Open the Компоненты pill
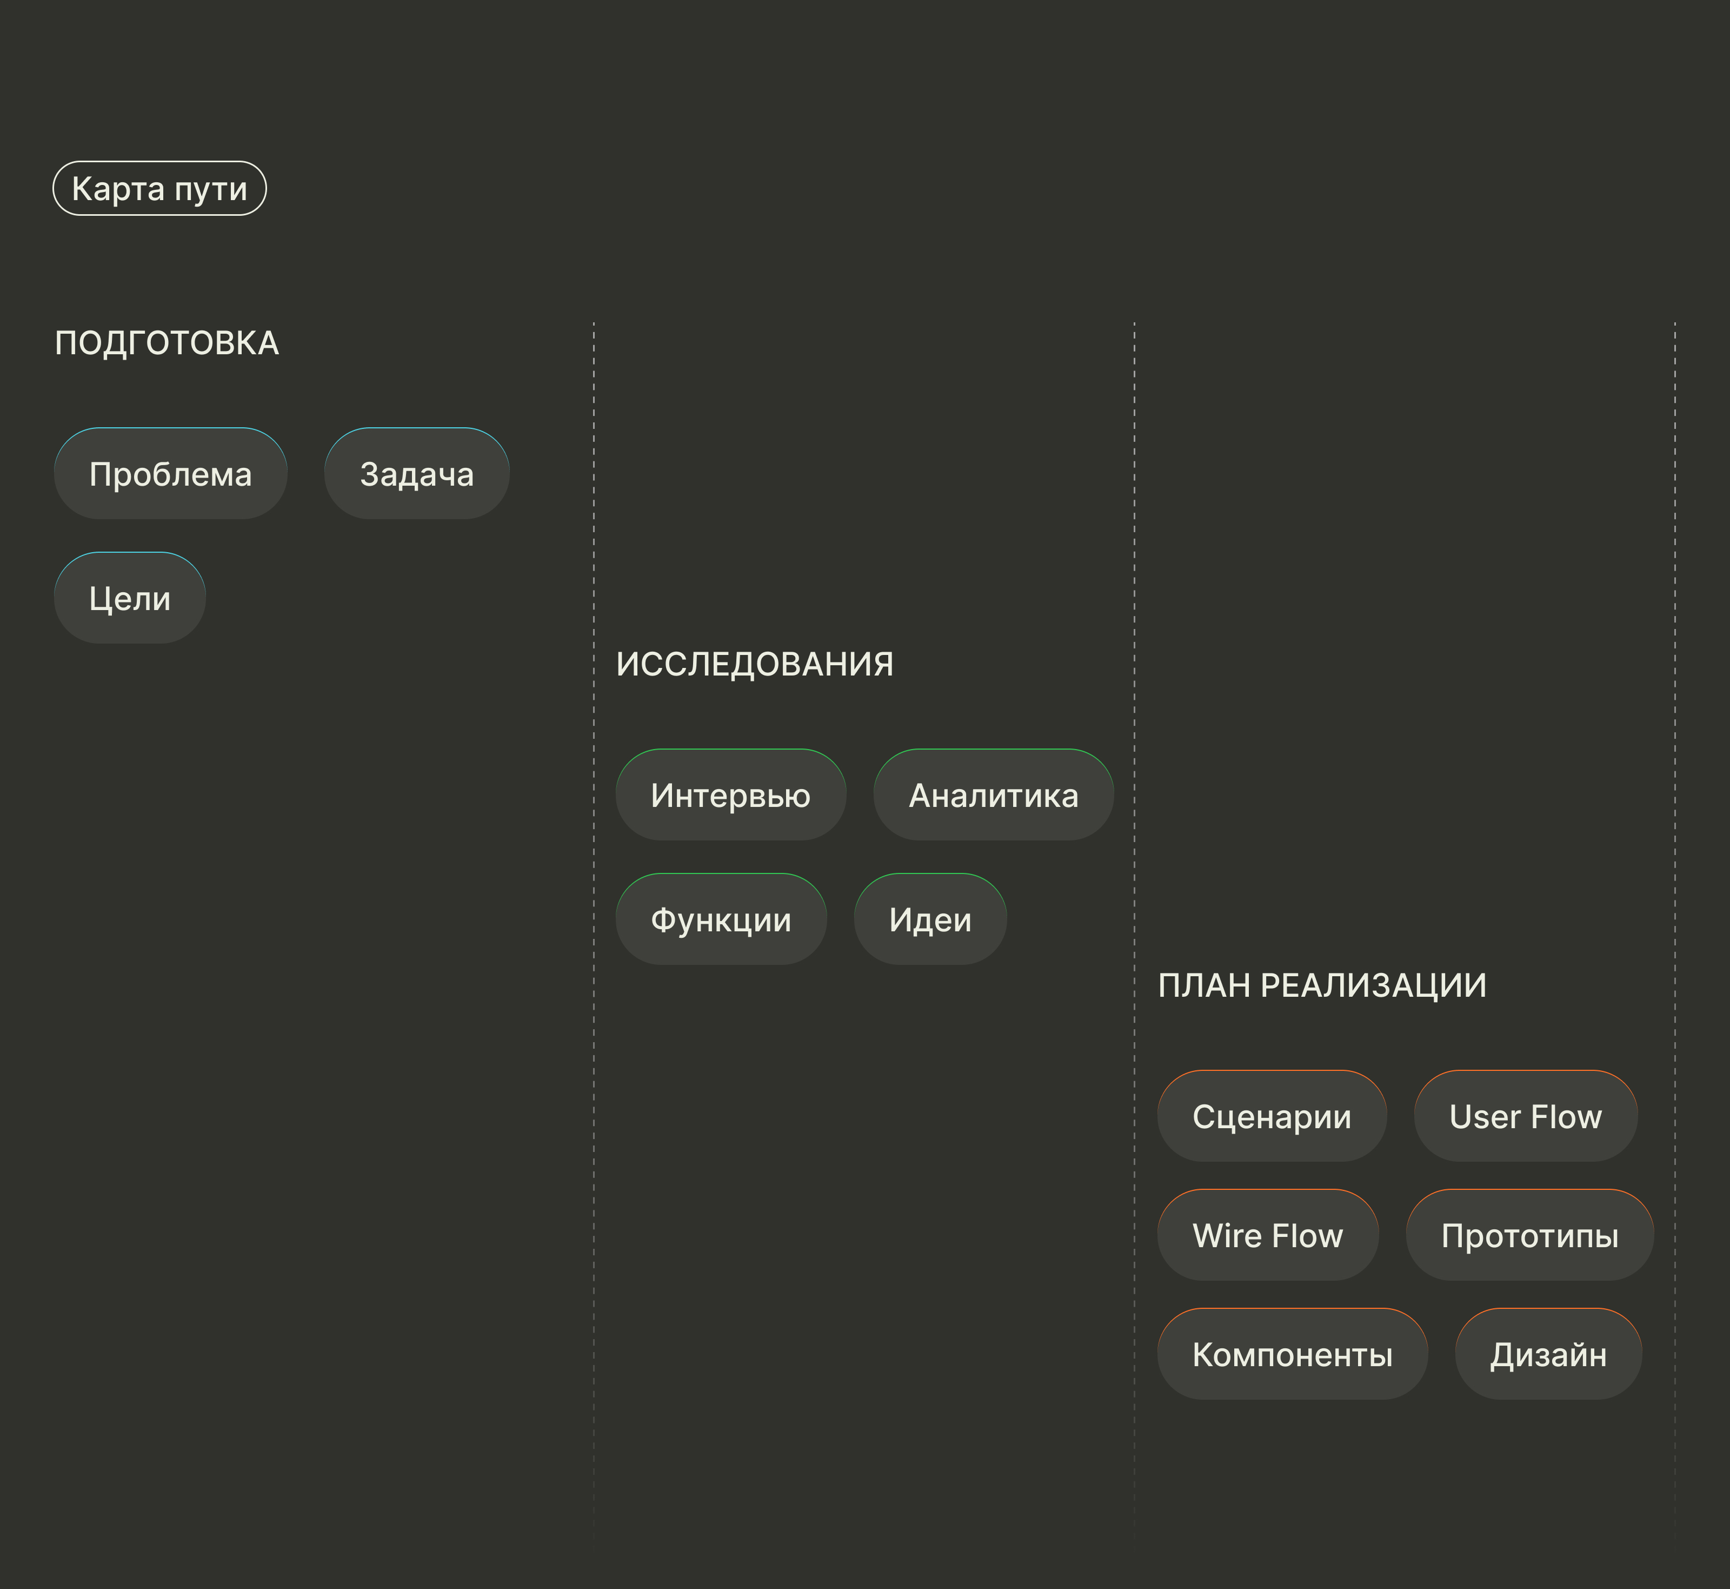1730x1589 pixels. coord(1293,1354)
